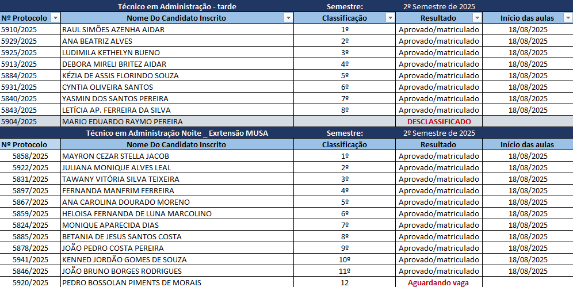
Task: Click the 8º classification cell for LETÍCIA
Action: (x=345, y=110)
